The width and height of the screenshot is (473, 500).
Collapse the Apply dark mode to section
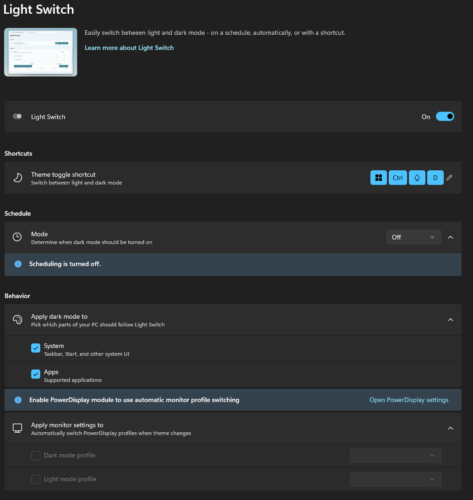click(x=451, y=320)
